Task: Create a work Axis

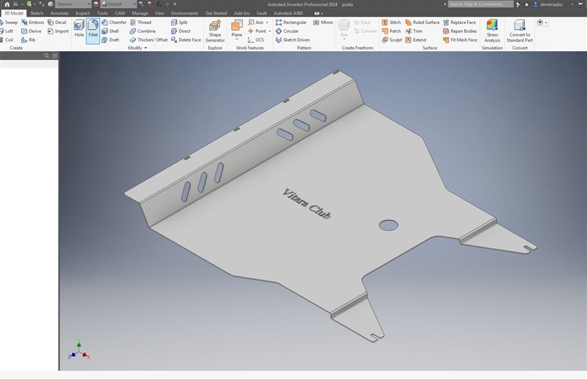Action: click(x=255, y=23)
